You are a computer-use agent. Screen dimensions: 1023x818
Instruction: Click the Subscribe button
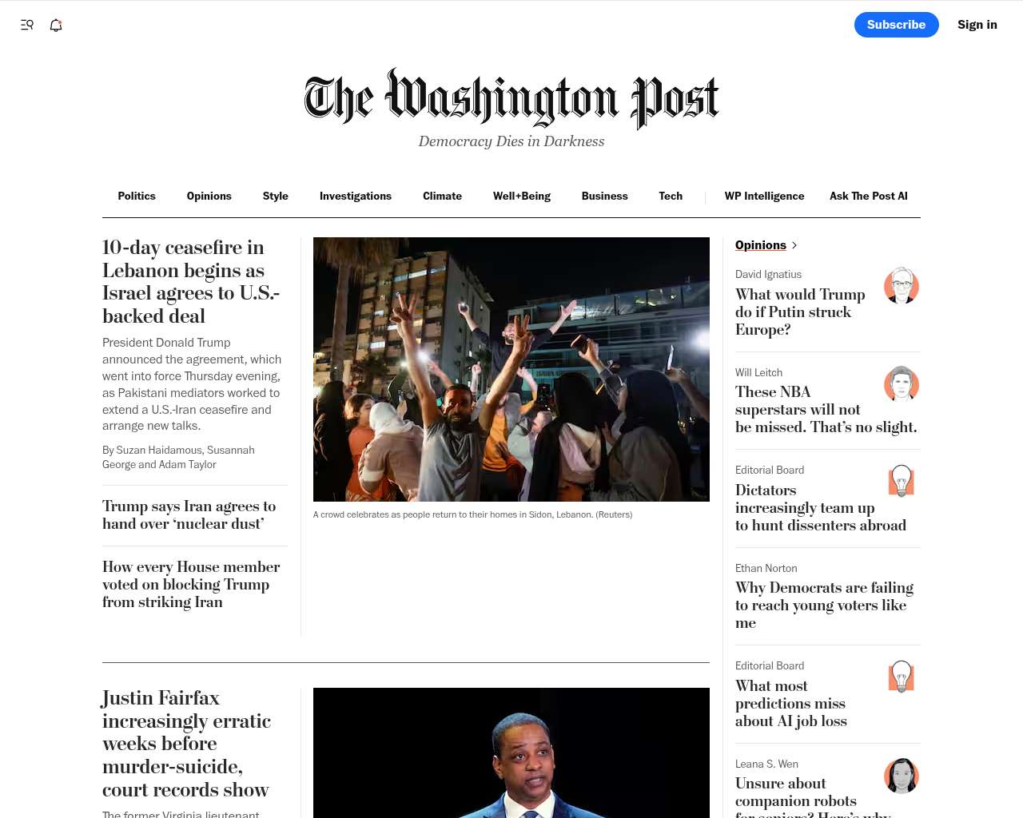(897, 25)
